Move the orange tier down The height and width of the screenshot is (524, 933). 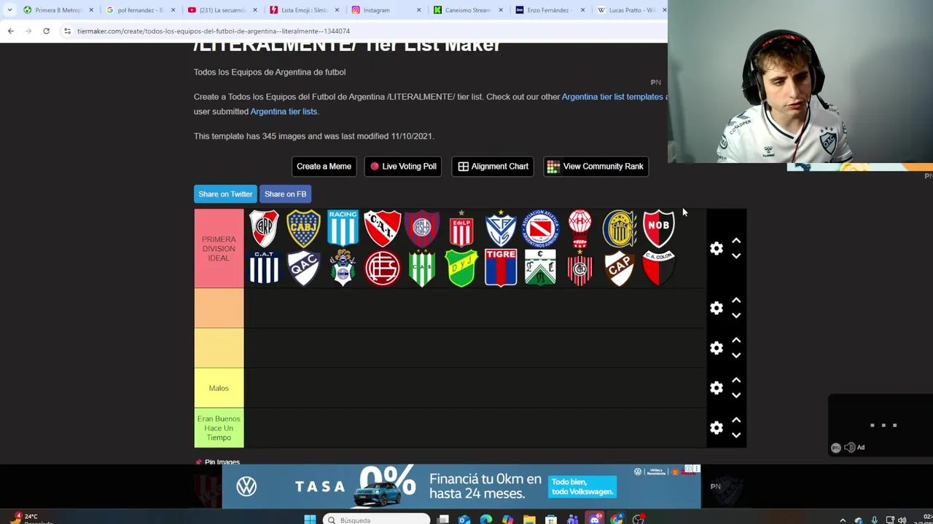pos(736,316)
